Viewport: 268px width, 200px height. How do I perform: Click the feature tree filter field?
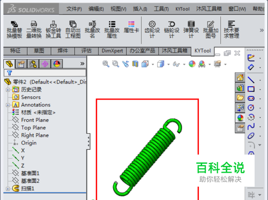coord(45,73)
